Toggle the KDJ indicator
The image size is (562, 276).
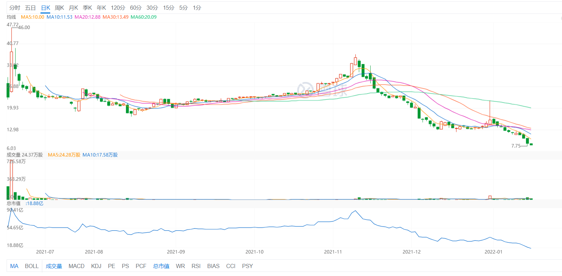click(96, 266)
